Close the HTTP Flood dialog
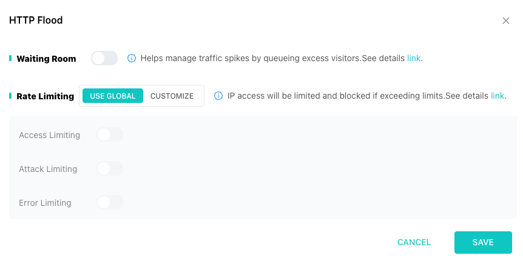Screen dimensions: 523x264 click(x=506, y=21)
